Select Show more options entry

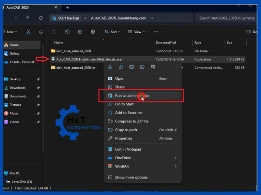click(x=131, y=177)
